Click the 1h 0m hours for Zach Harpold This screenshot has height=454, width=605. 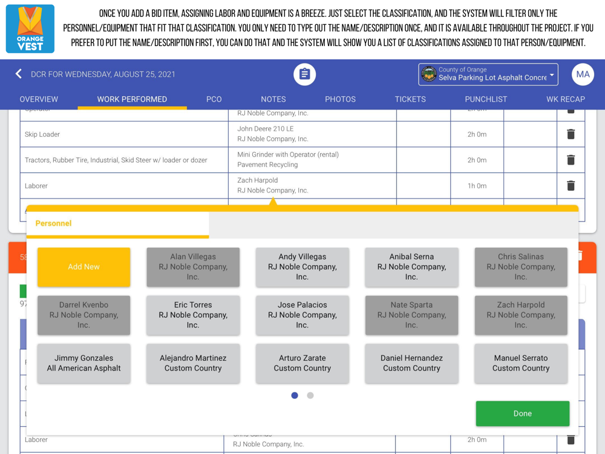click(x=477, y=186)
